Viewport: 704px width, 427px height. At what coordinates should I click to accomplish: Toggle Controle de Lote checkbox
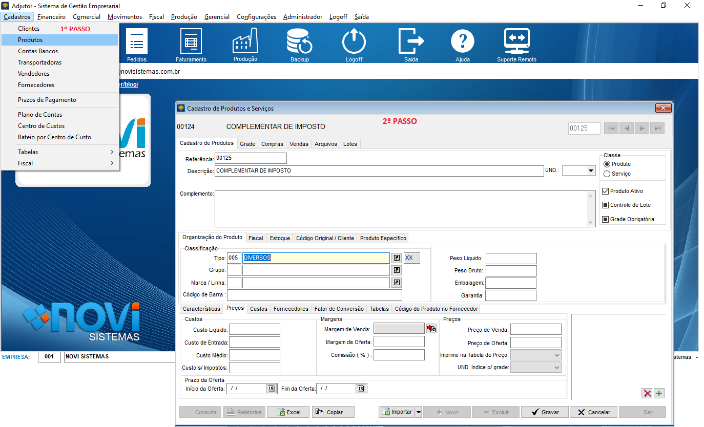click(606, 205)
